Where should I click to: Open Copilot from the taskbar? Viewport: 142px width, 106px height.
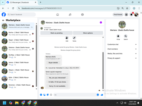click(x=11, y=103)
